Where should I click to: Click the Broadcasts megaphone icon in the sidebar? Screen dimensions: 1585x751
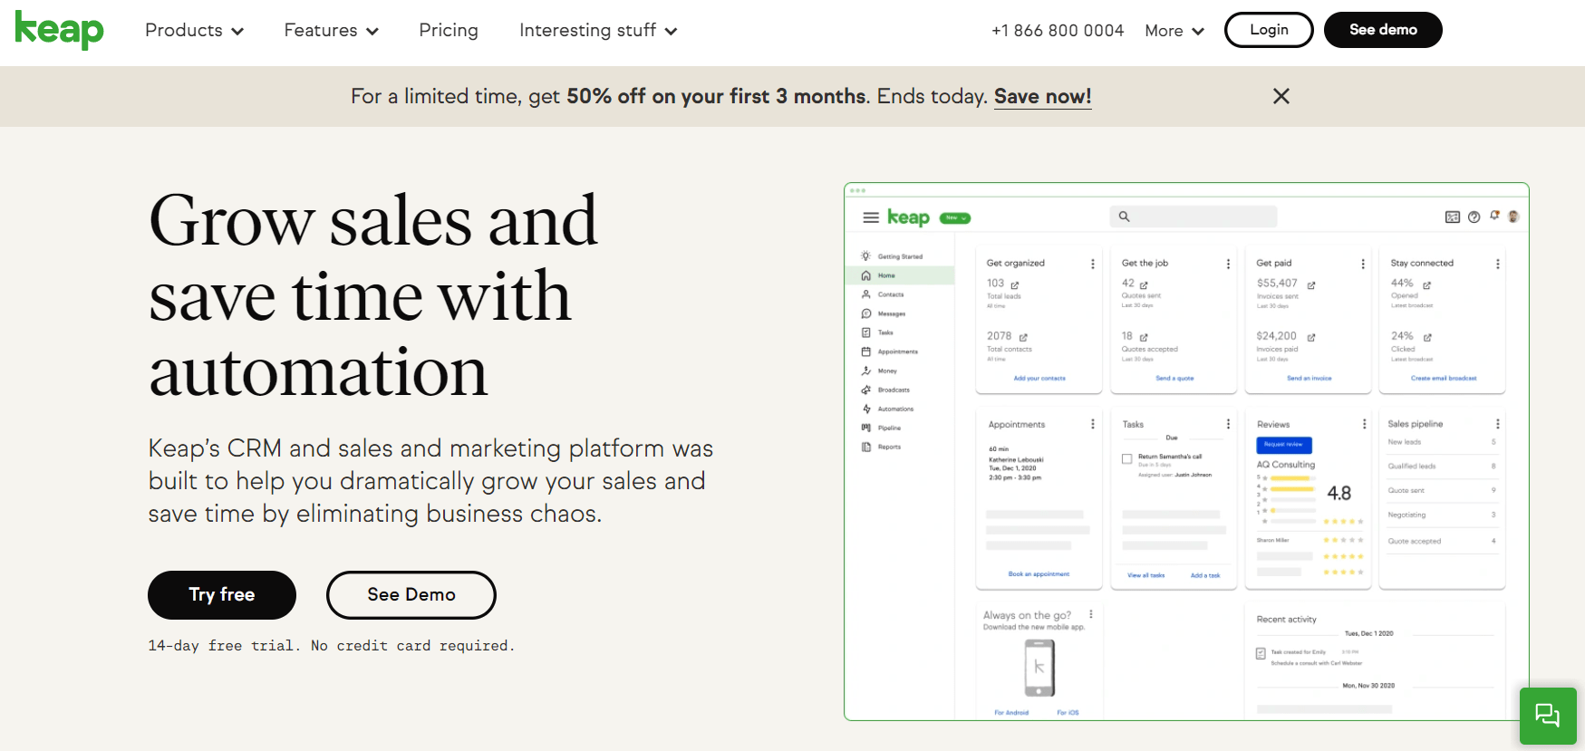865,390
